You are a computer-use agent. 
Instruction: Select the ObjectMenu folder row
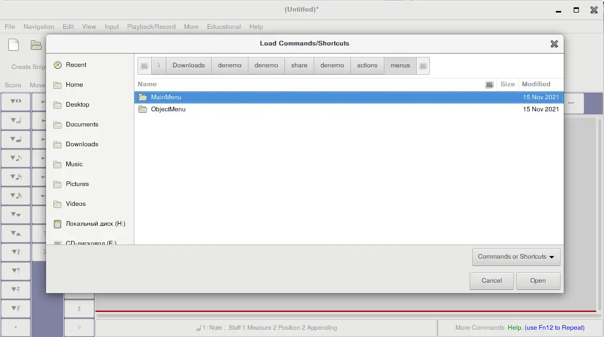tap(349, 109)
